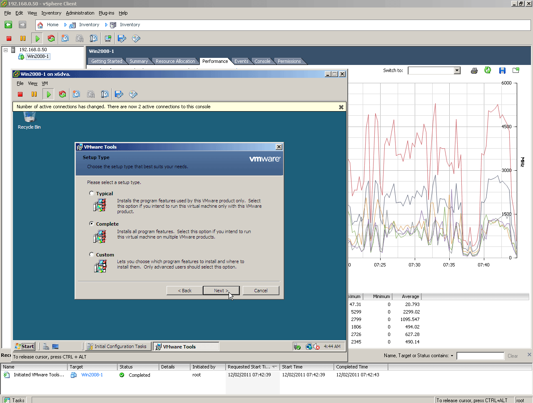
Task: Open Snapshot Manager in console window toolbar
Action: [105, 94]
